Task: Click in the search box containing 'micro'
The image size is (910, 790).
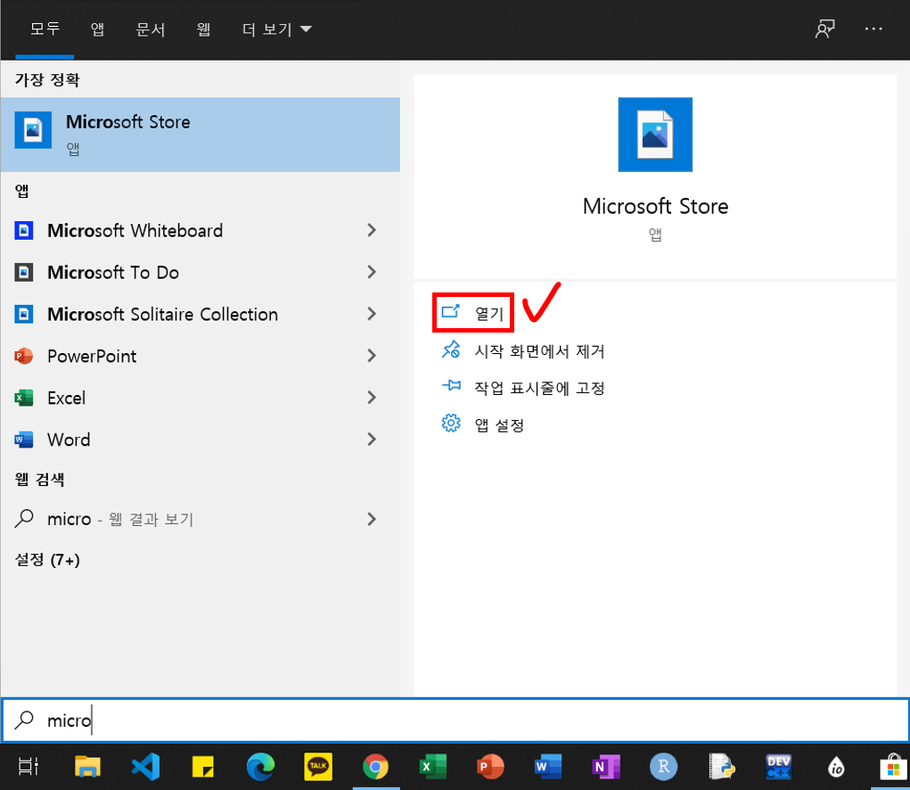Action: pos(455,720)
